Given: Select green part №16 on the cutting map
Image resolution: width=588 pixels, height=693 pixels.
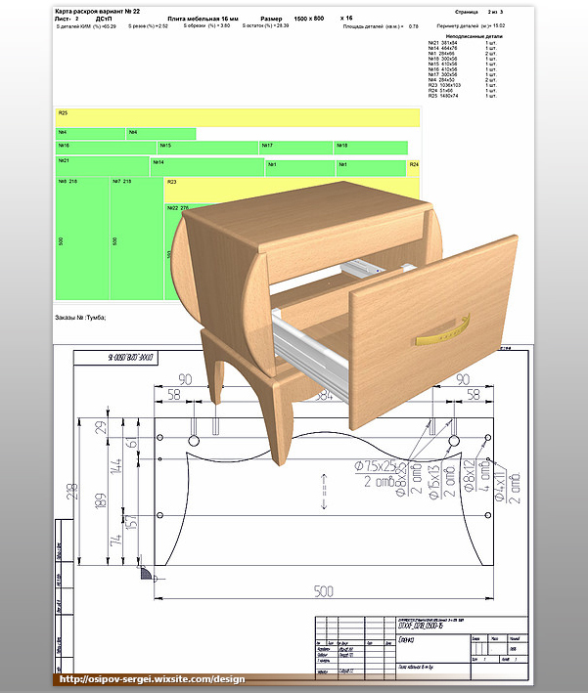Looking at the screenshot, I should (x=107, y=148).
